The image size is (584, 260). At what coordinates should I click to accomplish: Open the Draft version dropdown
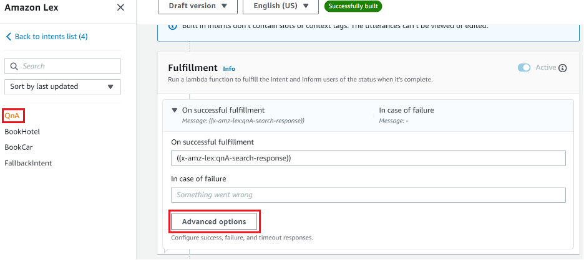tap(198, 6)
